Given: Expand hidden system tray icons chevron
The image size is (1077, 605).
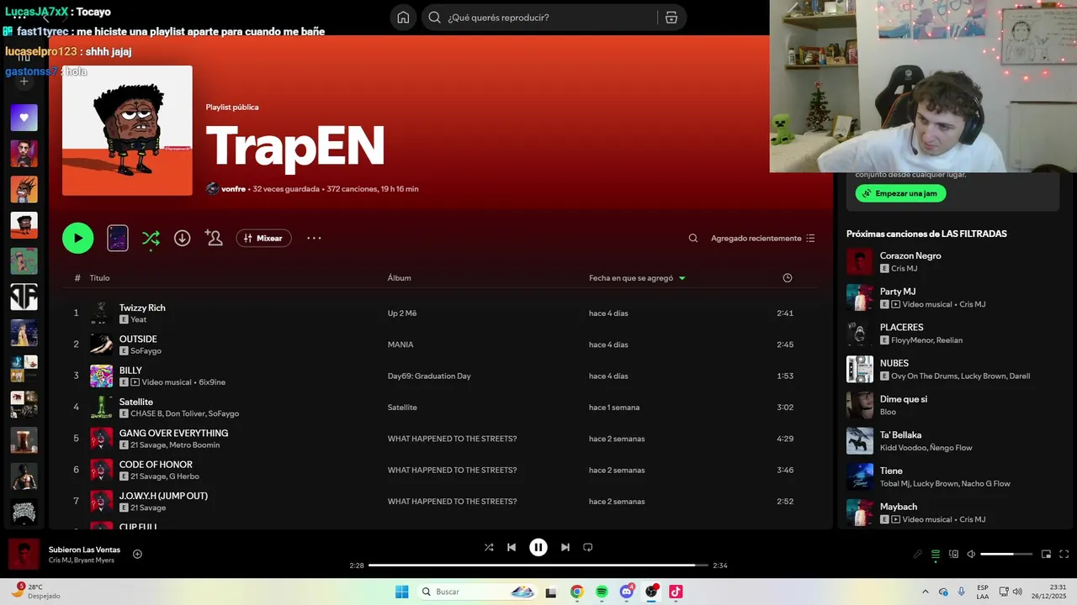Looking at the screenshot, I should click(926, 592).
